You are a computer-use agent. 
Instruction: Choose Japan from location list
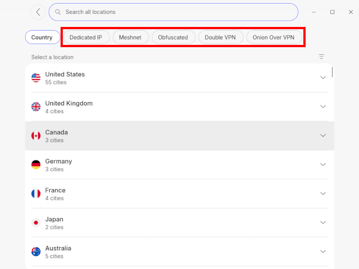pyautogui.click(x=179, y=223)
